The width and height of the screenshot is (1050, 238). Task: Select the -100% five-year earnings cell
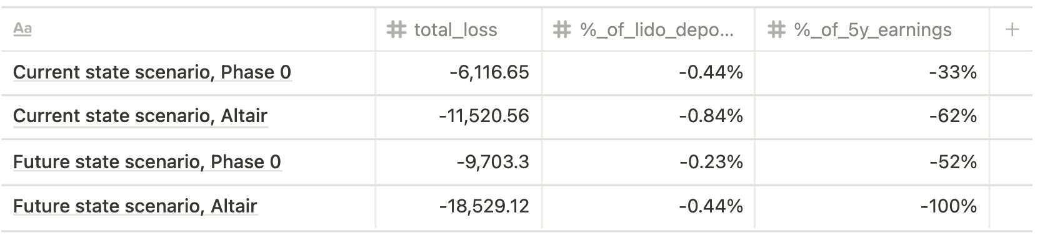(x=872, y=206)
